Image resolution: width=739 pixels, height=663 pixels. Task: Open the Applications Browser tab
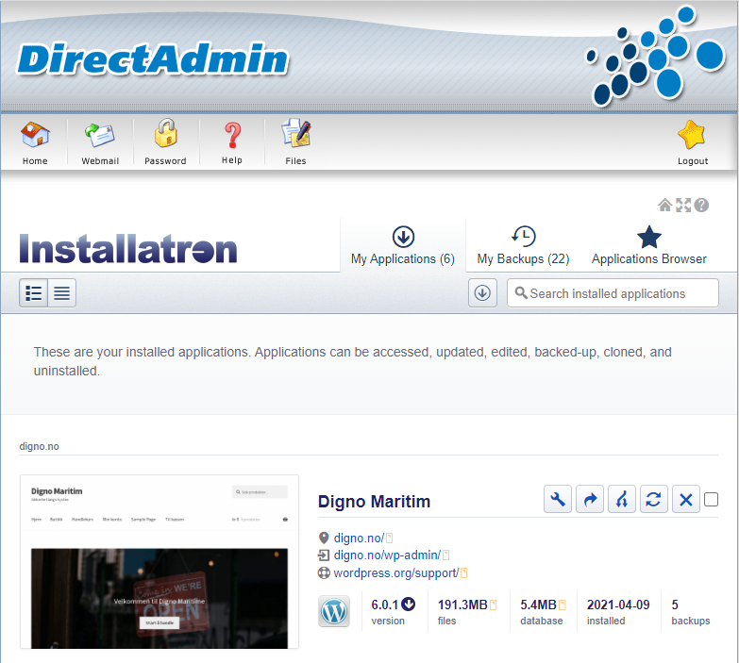pos(649,245)
